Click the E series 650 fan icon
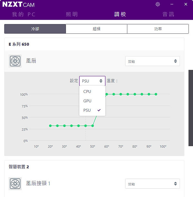 click(x=15, y=61)
